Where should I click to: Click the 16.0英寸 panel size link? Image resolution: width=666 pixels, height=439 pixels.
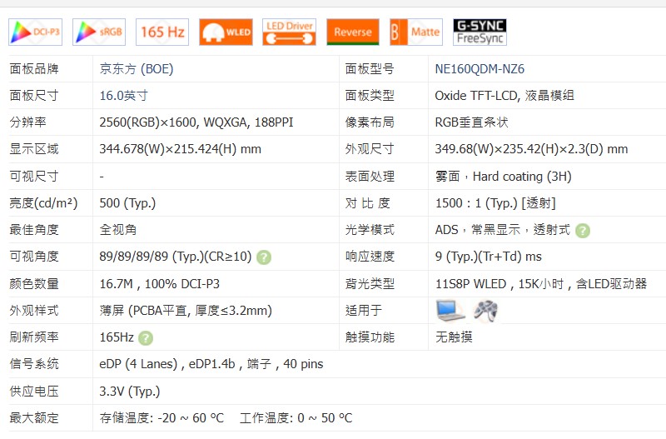tap(123, 96)
